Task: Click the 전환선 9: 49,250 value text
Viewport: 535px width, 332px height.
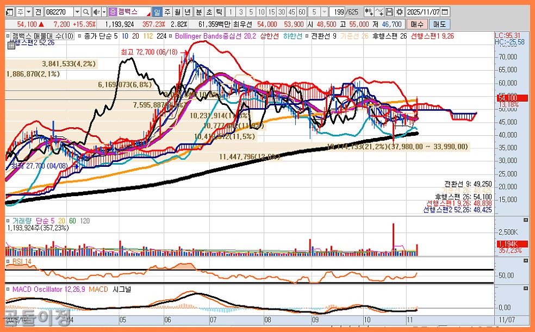Action: click(468, 184)
